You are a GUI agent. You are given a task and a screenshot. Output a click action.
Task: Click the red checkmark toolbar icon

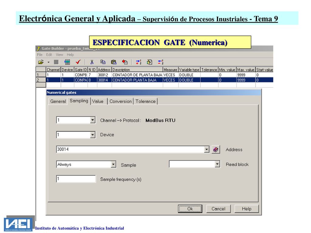click(78, 62)
